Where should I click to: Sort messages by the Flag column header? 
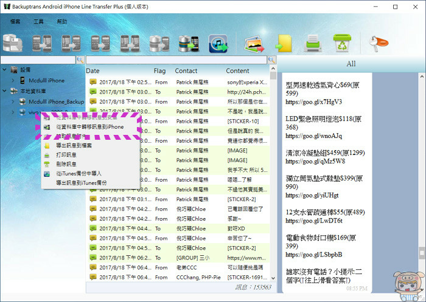[159, 71]
